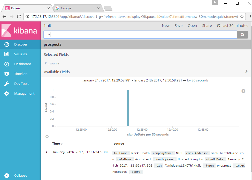Open the Last 30 minutes time picker

(232, 25)
